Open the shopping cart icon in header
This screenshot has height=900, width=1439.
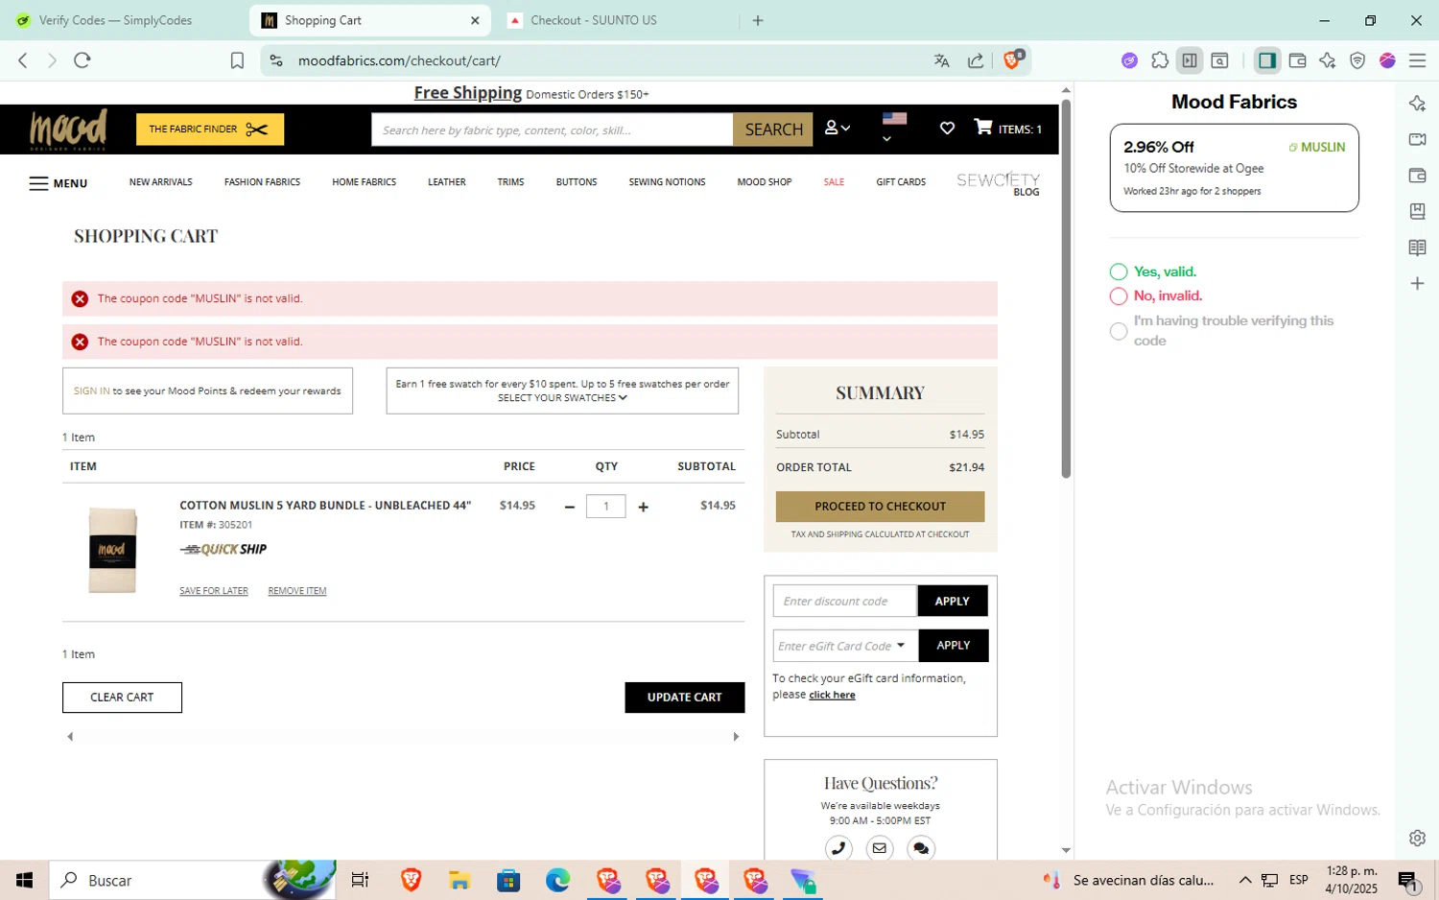click(x=983, y=127)
